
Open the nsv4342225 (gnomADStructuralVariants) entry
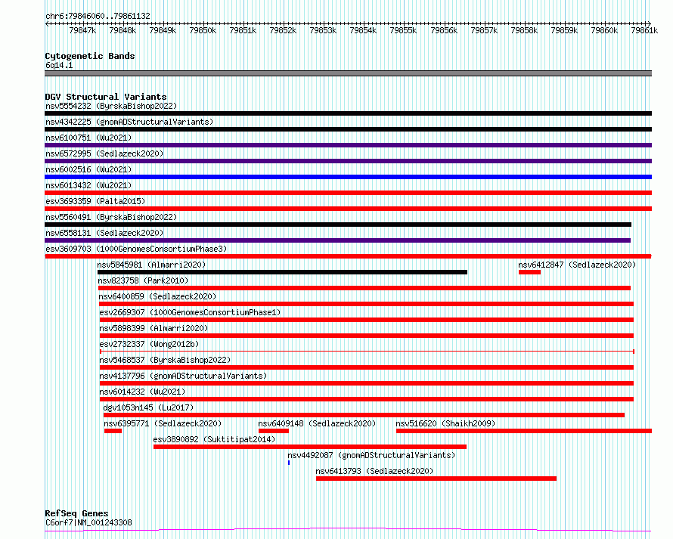[129, 122]
